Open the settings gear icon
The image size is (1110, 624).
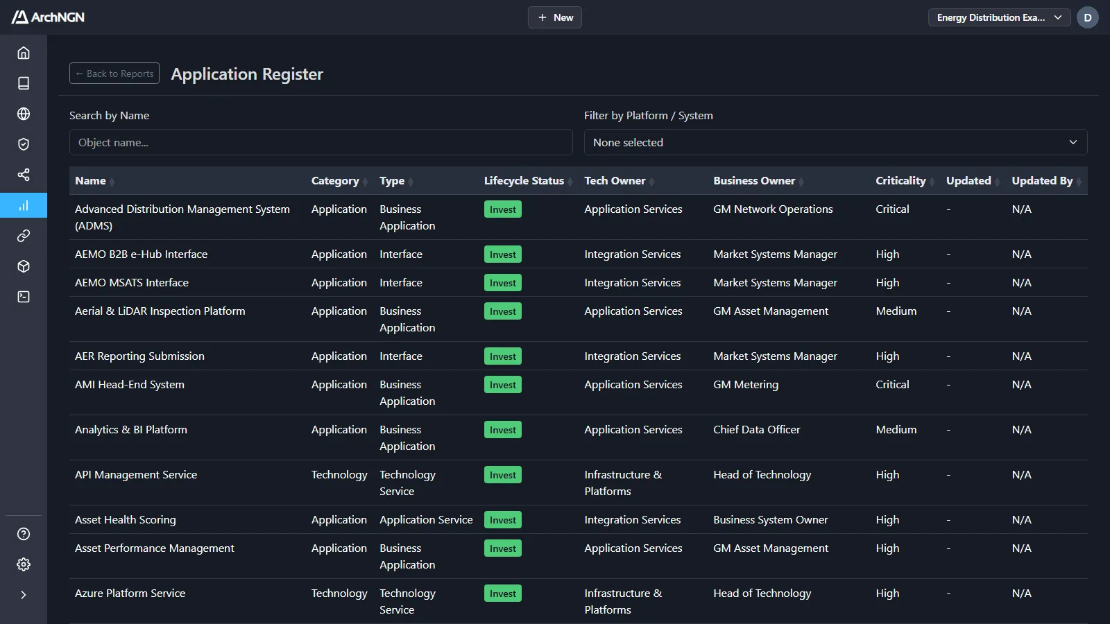[x=24, y=564]
